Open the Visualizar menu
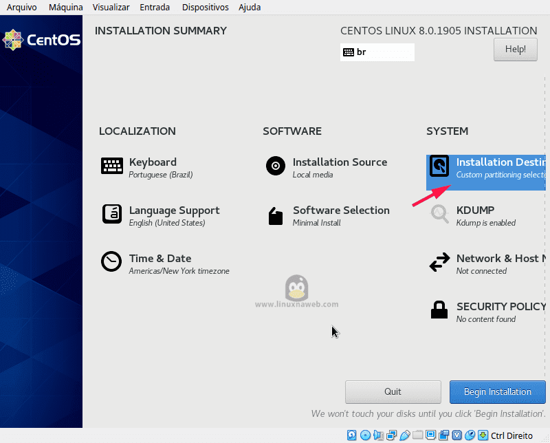This screenshot has height=443, width=550. [x=111, y=8]
